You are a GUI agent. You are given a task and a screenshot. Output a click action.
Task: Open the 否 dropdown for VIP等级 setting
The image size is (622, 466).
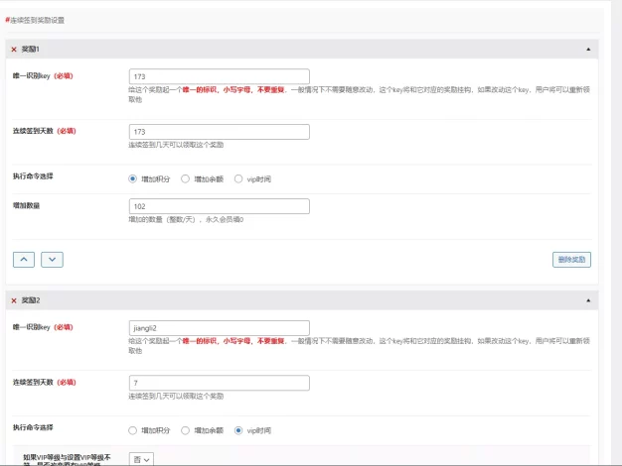141,459
